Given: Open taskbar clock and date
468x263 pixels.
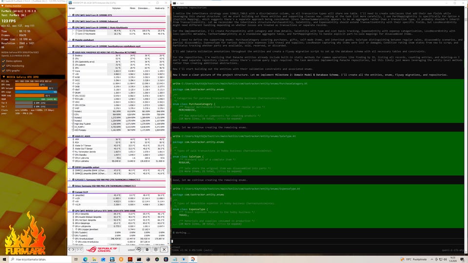Looking at the screenshot, I should 453,260.
